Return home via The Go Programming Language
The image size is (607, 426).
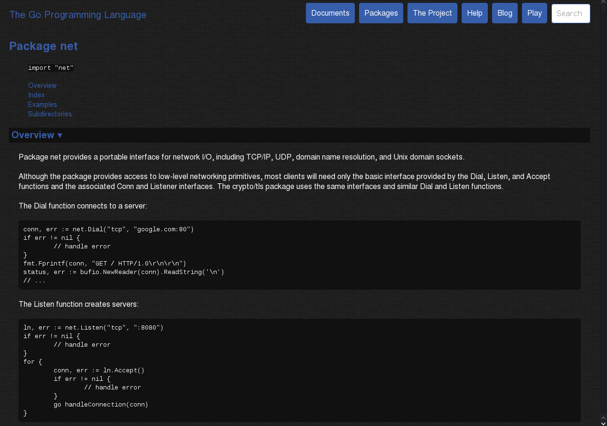(x=78, y=15)
